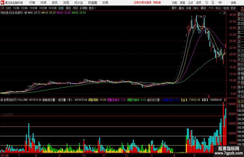Viewport: 244px width, 157px height.
Task: Select the 周线 weekly period tab
Action: 68,8
